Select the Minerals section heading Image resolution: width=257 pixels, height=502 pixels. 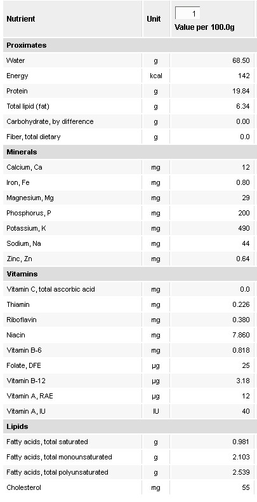point(22,152)
